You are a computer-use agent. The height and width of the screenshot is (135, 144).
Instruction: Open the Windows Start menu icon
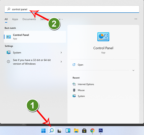tap(43, 131)
